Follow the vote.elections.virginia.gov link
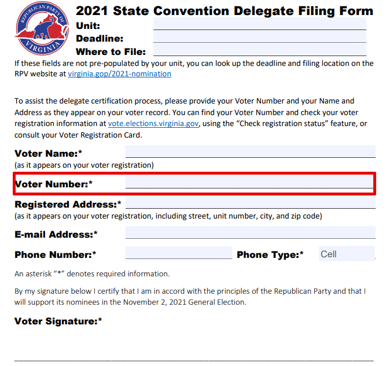The image size is (386, 366). tap(153, 123)
